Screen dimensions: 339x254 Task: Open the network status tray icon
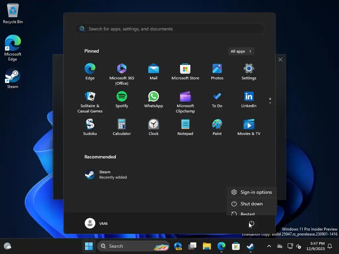click(290, 246)
